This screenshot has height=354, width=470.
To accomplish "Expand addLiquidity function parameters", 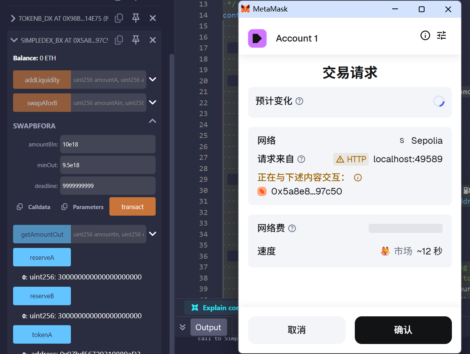I will click(153, 80).
